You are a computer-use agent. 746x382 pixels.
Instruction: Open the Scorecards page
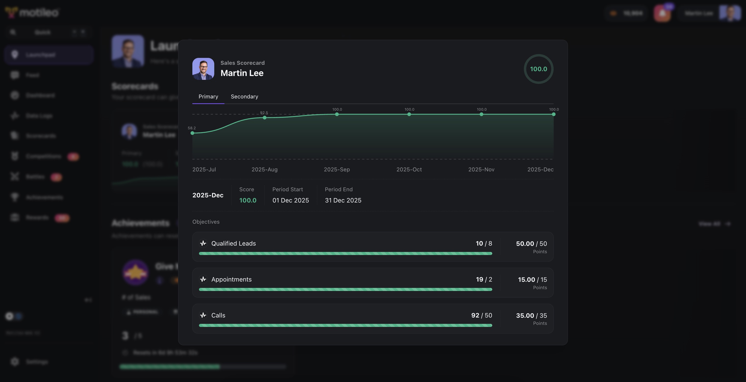41,136
